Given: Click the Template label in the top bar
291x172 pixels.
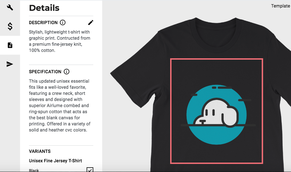Looking at the screenshot, I should [x=280, y=6].
